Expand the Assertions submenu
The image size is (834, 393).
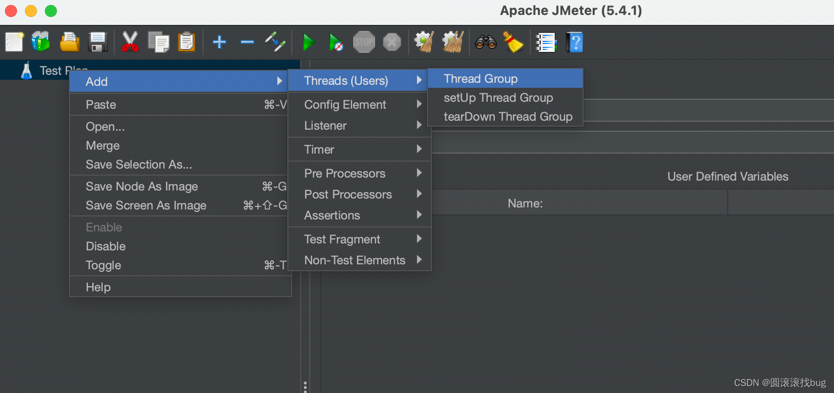[359, 215]
